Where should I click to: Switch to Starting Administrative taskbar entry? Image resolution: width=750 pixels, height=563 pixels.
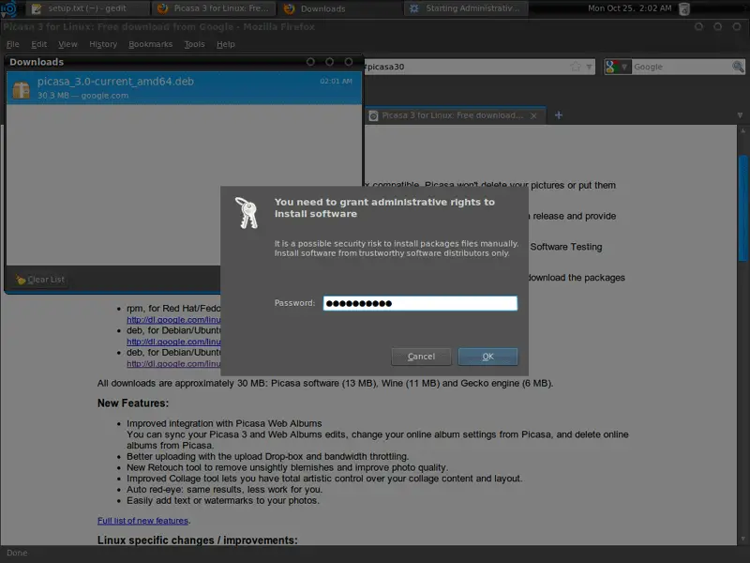click(x=466, y=8)
